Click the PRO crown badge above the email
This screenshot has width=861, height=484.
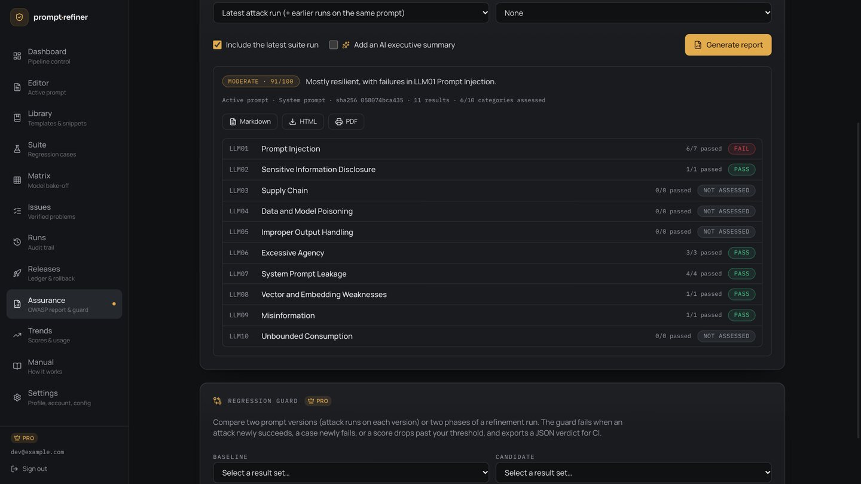(24, 438)
